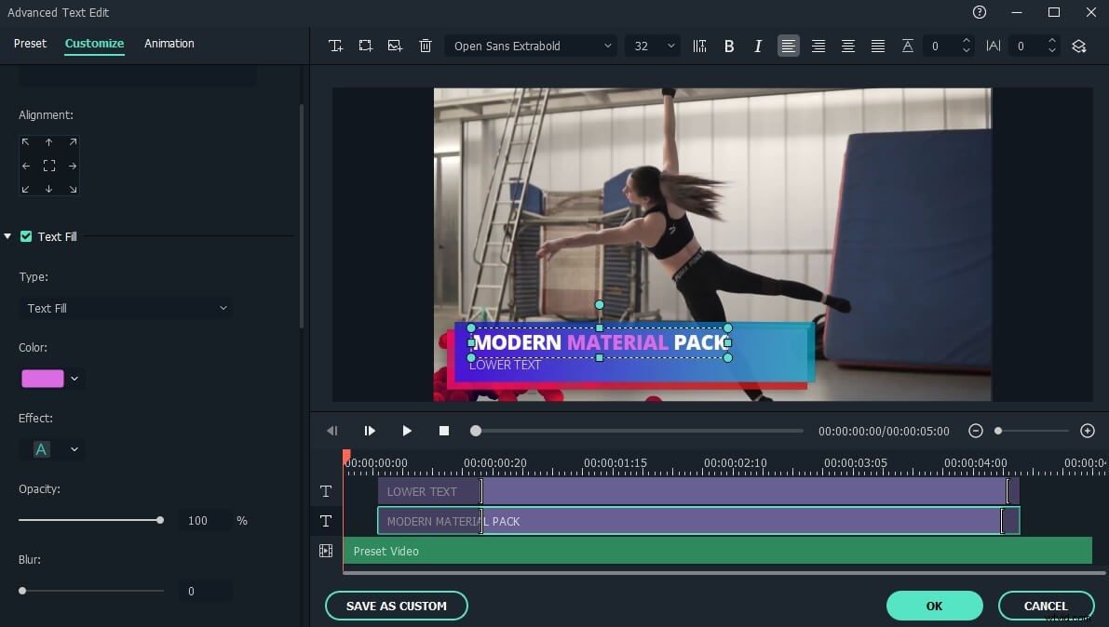Enable the Text Fill checkbox
Viewport: 1109px width, 627px height.
click(x=26, y=235)
